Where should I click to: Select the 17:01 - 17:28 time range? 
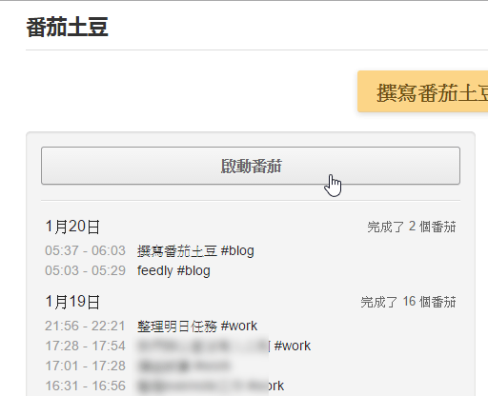(x=85, y=366)
